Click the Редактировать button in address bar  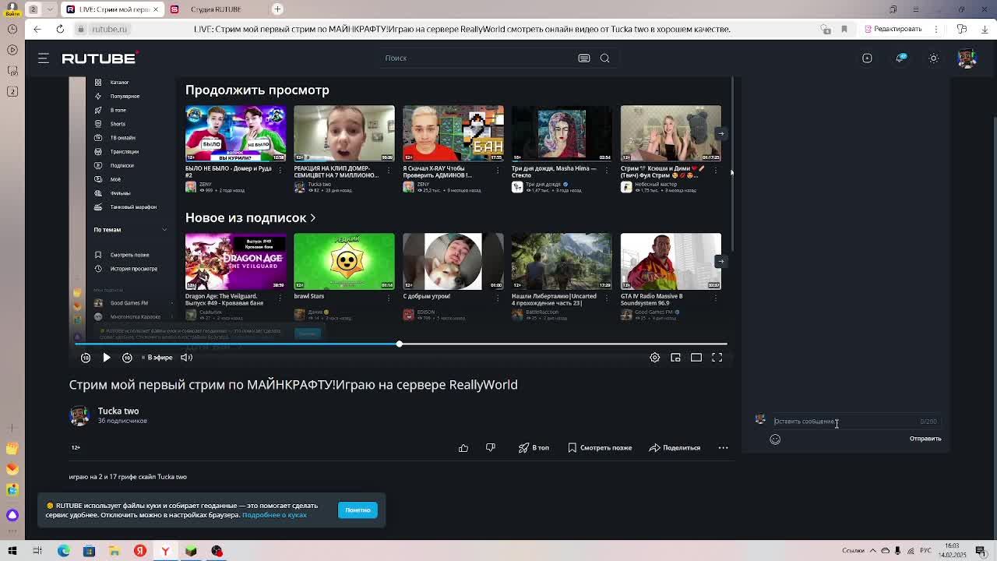click(893, 30)
